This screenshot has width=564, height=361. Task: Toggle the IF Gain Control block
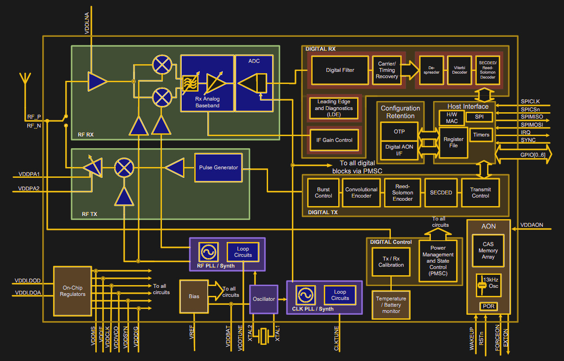pyautogui.click(x=334, y=140)
